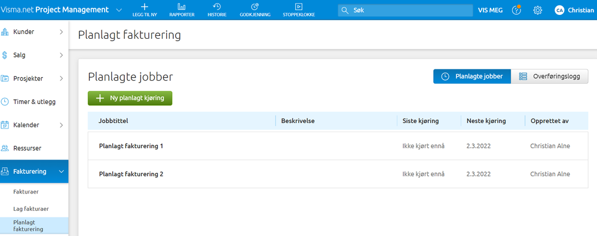Screen dimensions: 597x236
Task: Open the Rapporter chart icon
Action: (182, 7)
